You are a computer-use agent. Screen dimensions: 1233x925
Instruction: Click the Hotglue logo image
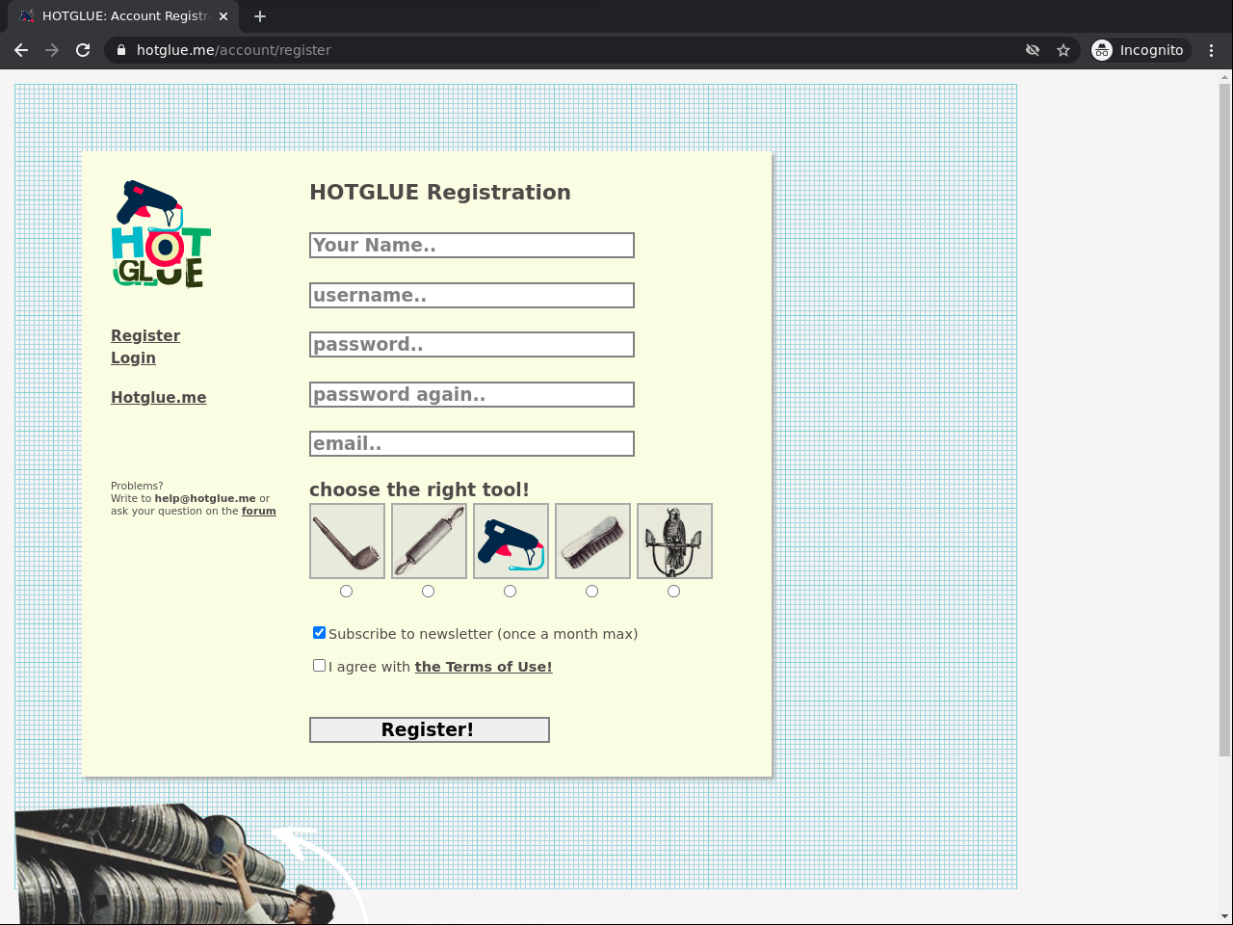coord(162,234)
